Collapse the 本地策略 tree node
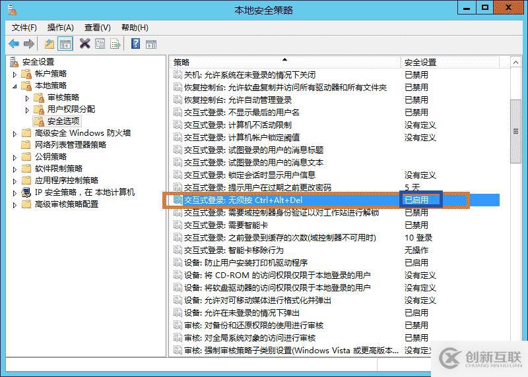528x377 pixels. [x=15, y=86]
